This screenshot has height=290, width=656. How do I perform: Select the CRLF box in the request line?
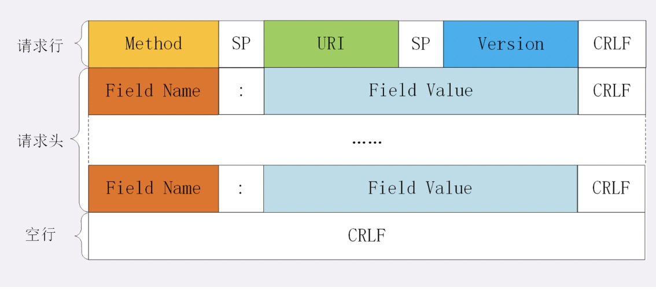tap(611, 44)
